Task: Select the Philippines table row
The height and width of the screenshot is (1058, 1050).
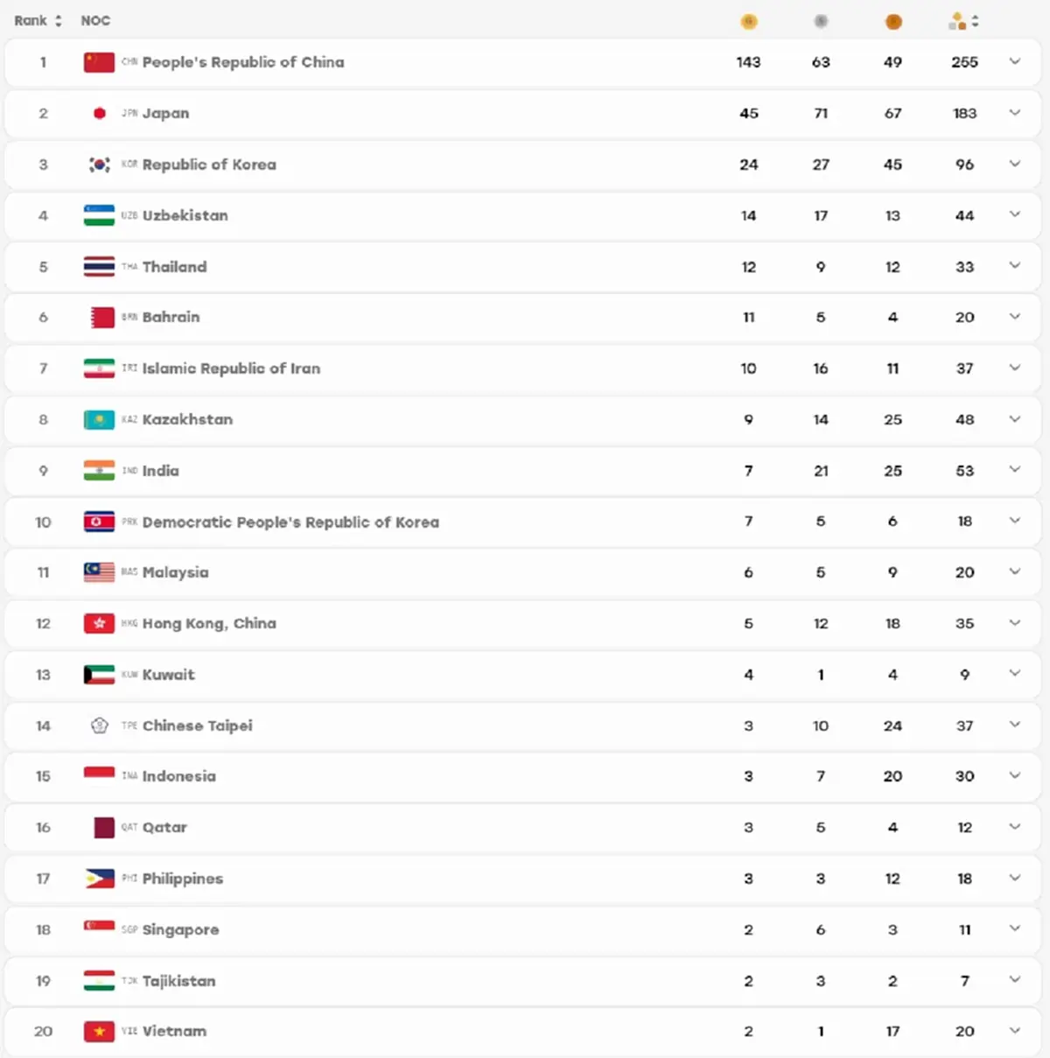Action: point(522,879)
